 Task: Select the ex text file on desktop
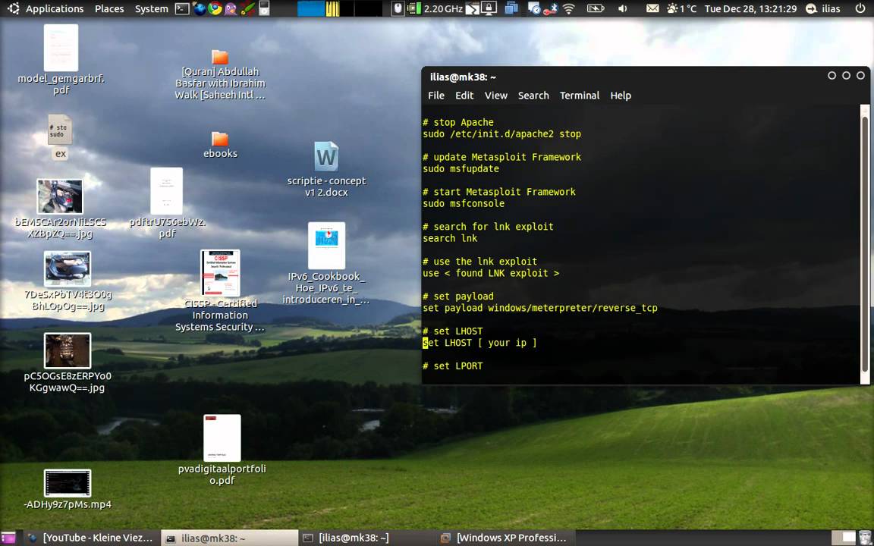point(60,137)
